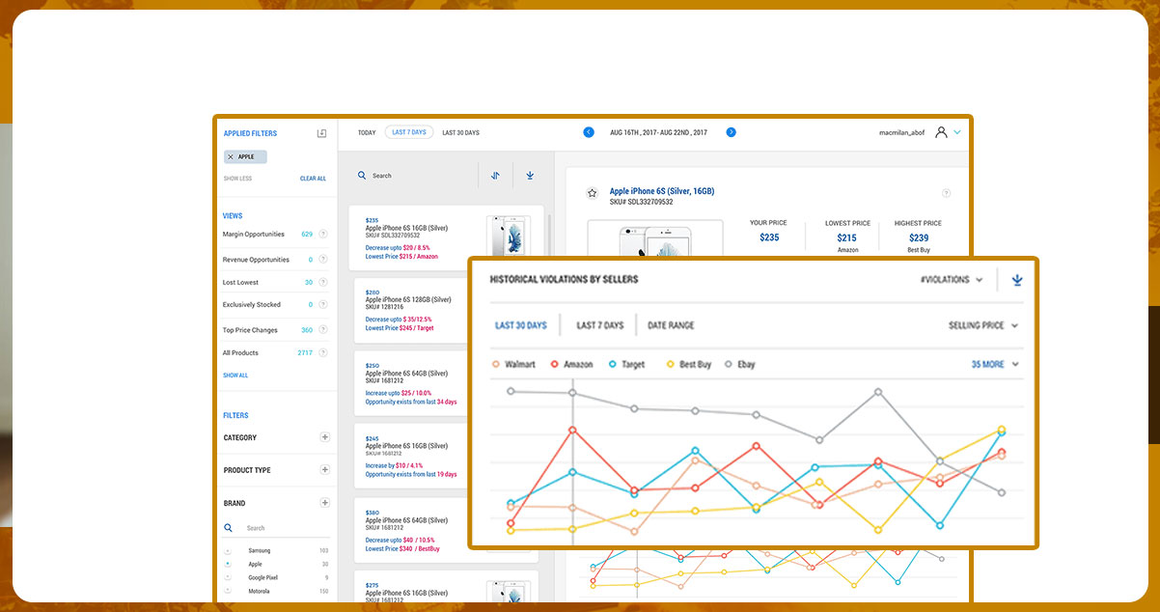Click the download icon above the product list
1160x612 pixels.
pyautogui.click(x=530, y=176)
